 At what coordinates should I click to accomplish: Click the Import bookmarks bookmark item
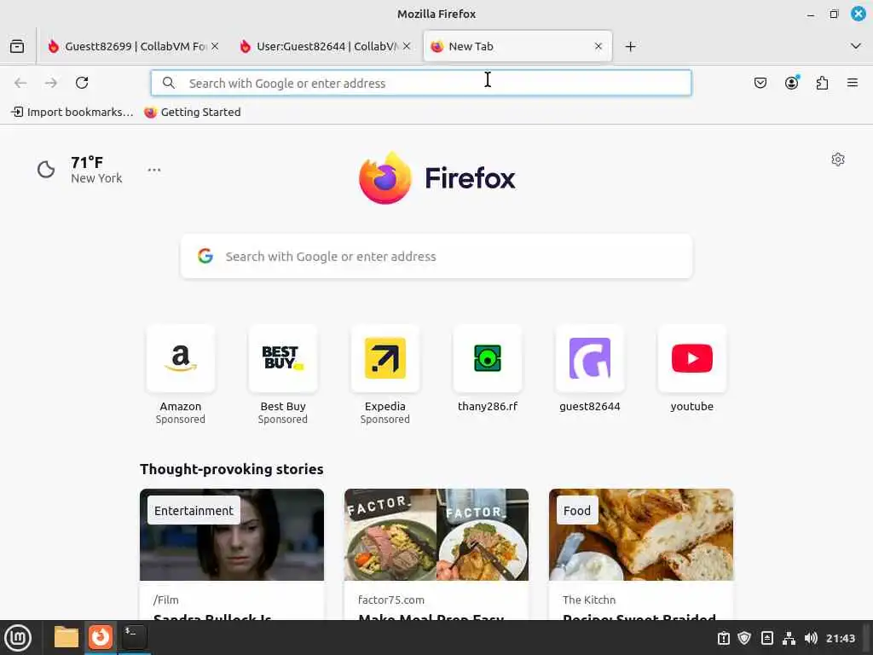pyautogui.click(x=72, y=112)
